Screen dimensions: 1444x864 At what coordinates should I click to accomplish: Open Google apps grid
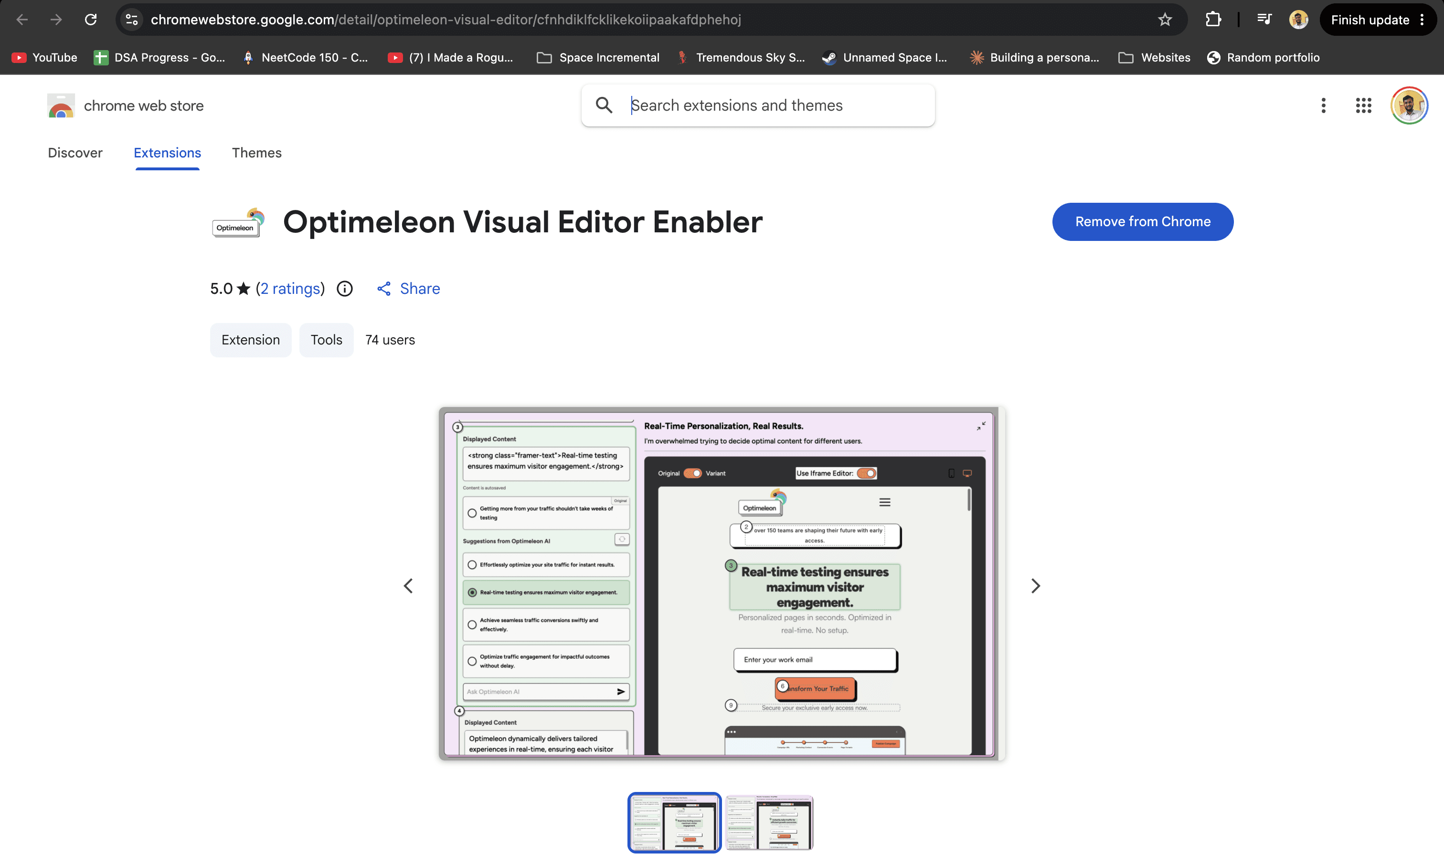pos(1363,105)
